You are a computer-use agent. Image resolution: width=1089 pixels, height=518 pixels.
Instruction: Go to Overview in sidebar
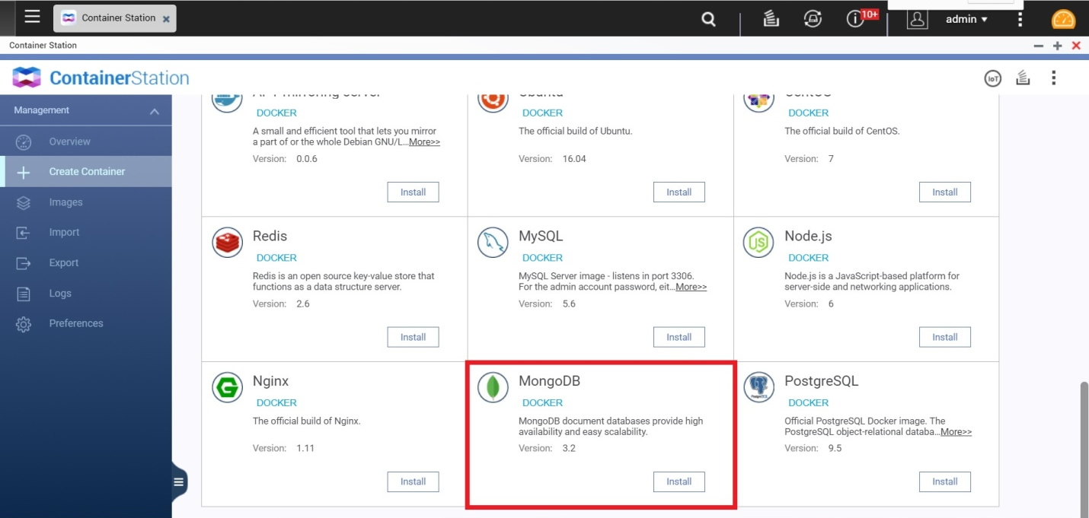point(85,141)
